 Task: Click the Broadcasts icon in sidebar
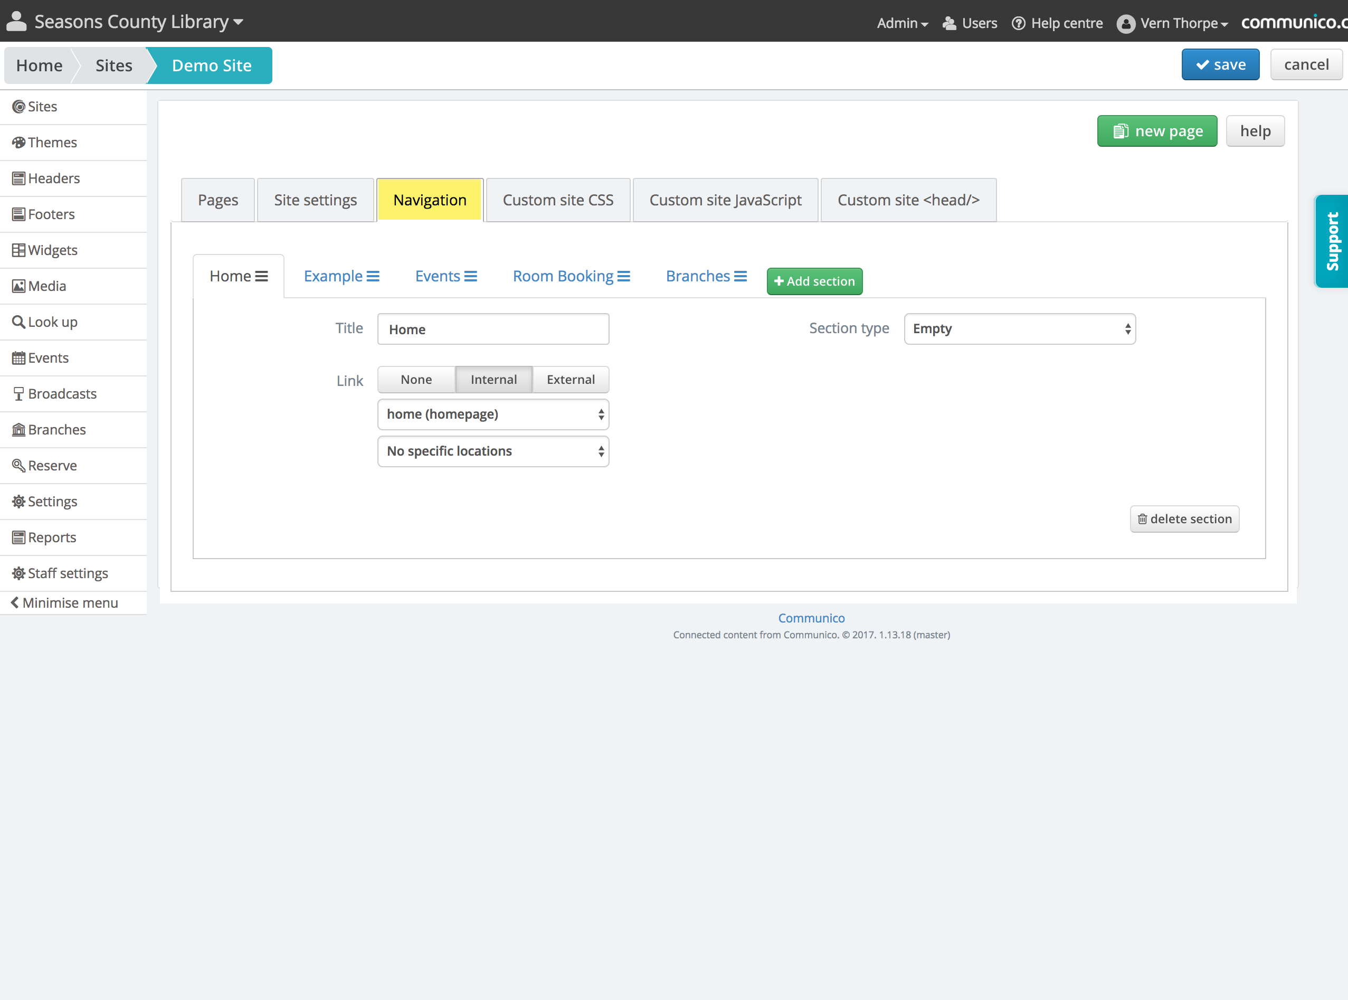(19, 393)
